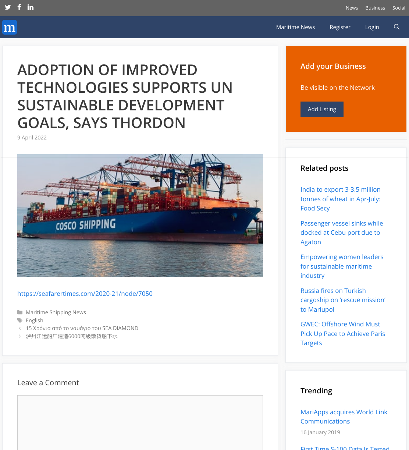Click the COSCO Shipping vessel image

pos(140,216)
